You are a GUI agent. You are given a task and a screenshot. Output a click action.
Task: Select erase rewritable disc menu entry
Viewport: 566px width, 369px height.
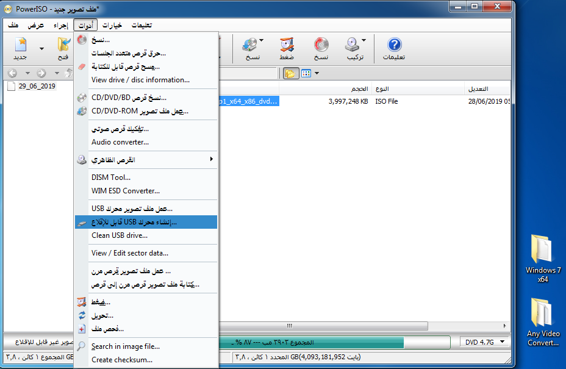146,66
